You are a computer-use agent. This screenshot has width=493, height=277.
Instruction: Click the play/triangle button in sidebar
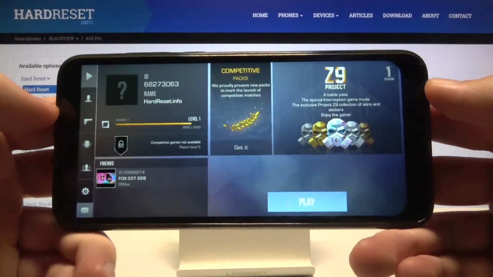(89, 75)
